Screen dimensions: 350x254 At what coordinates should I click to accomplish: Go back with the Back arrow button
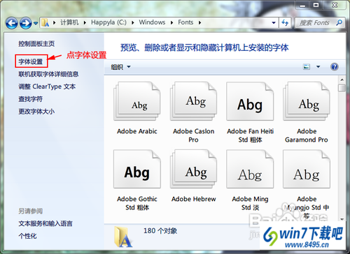coord(11,23)
